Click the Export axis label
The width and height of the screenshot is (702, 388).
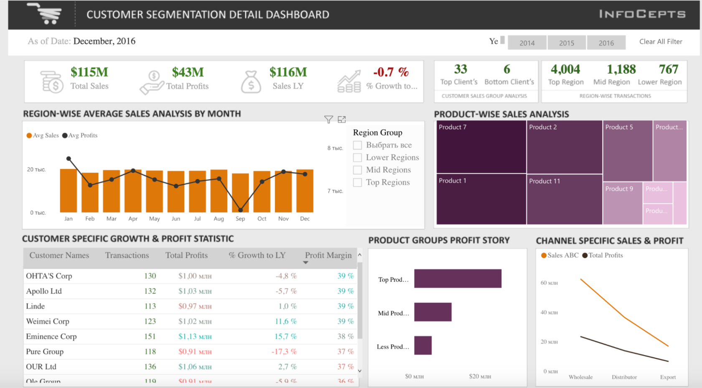coord(668,377)
